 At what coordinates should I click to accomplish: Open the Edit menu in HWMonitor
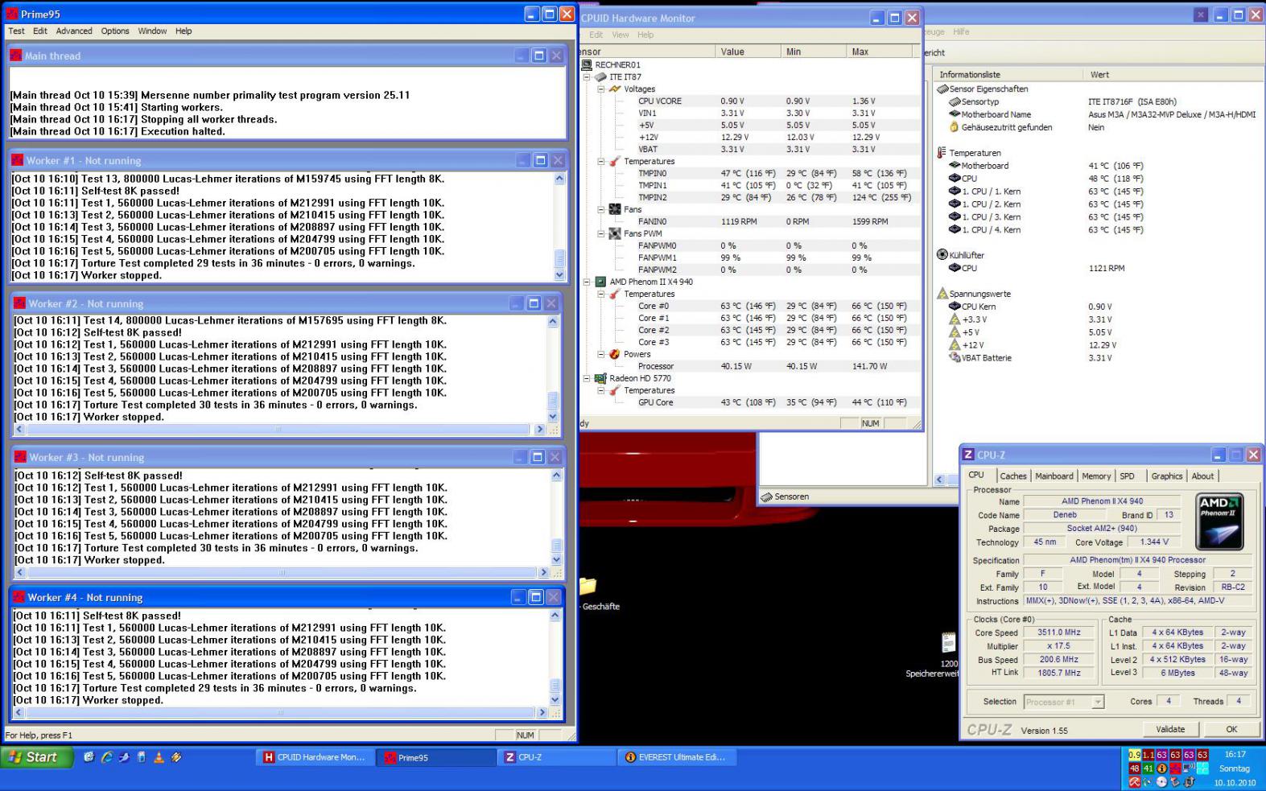tap(596, 35)
